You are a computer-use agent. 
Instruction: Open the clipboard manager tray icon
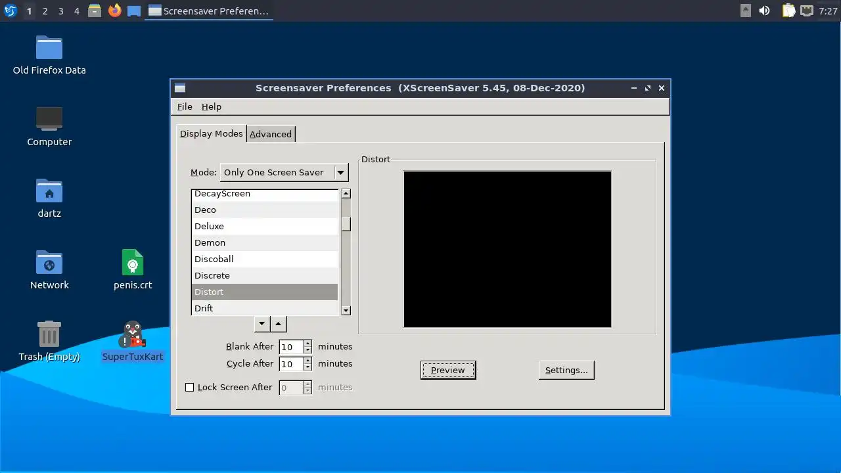[788, 11]
